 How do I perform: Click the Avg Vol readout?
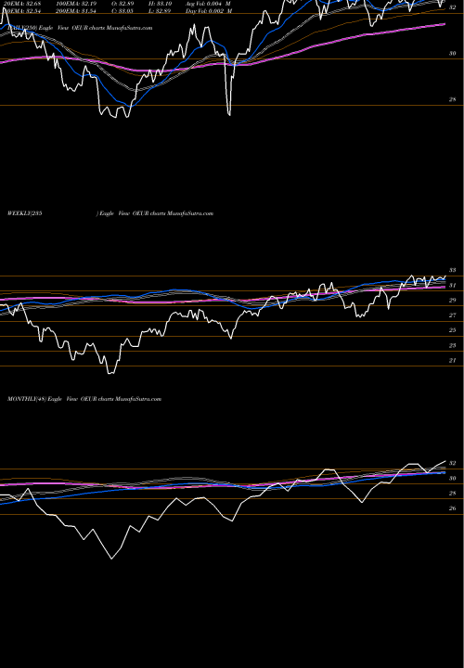point(209,3)
